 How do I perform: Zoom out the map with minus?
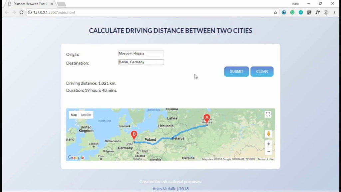pyautogui.click(x=269, y=151)
